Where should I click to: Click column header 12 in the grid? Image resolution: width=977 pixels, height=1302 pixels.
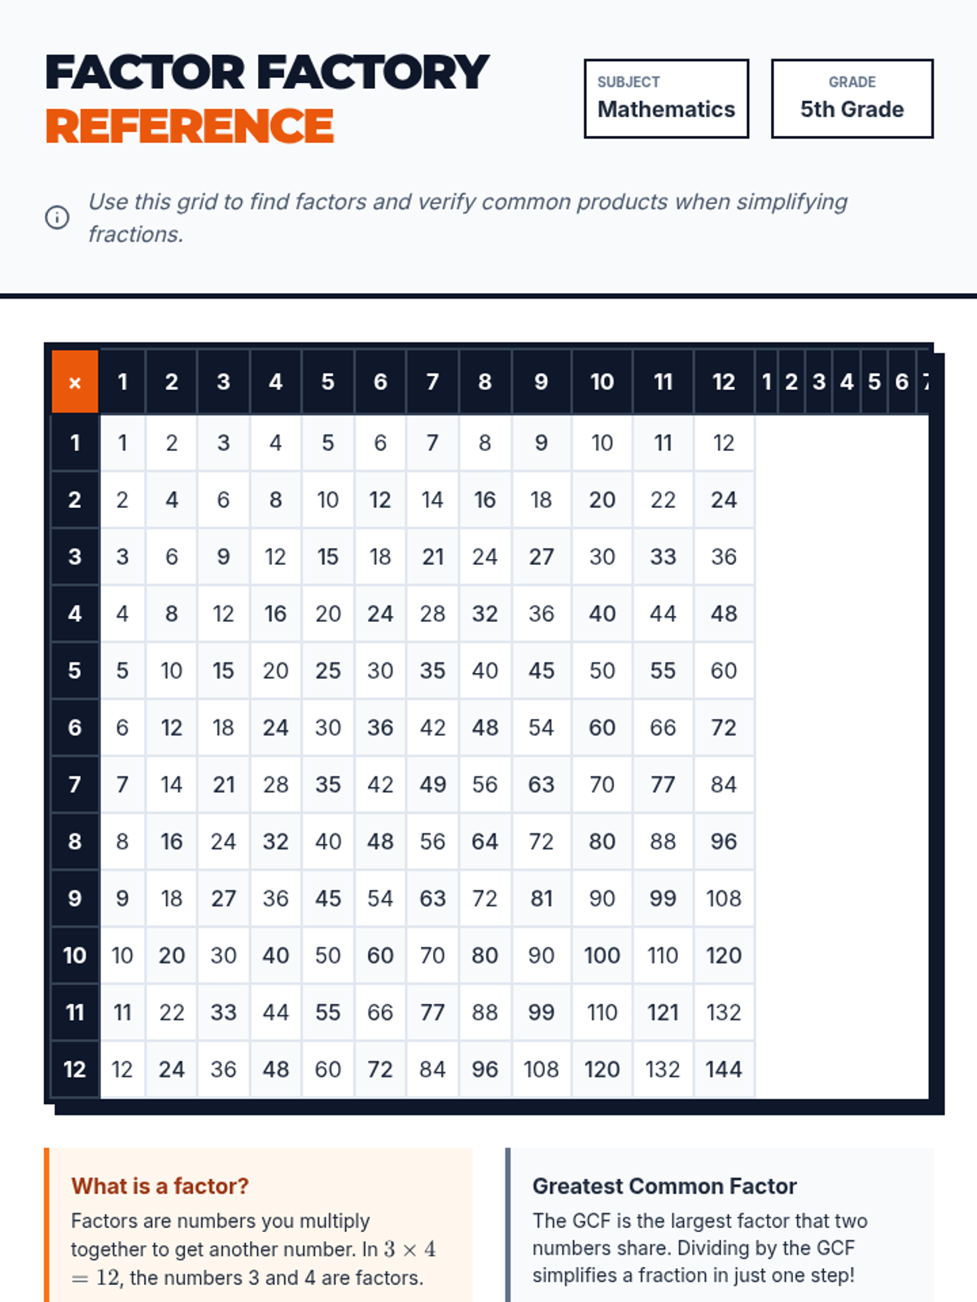pos(724,382)
